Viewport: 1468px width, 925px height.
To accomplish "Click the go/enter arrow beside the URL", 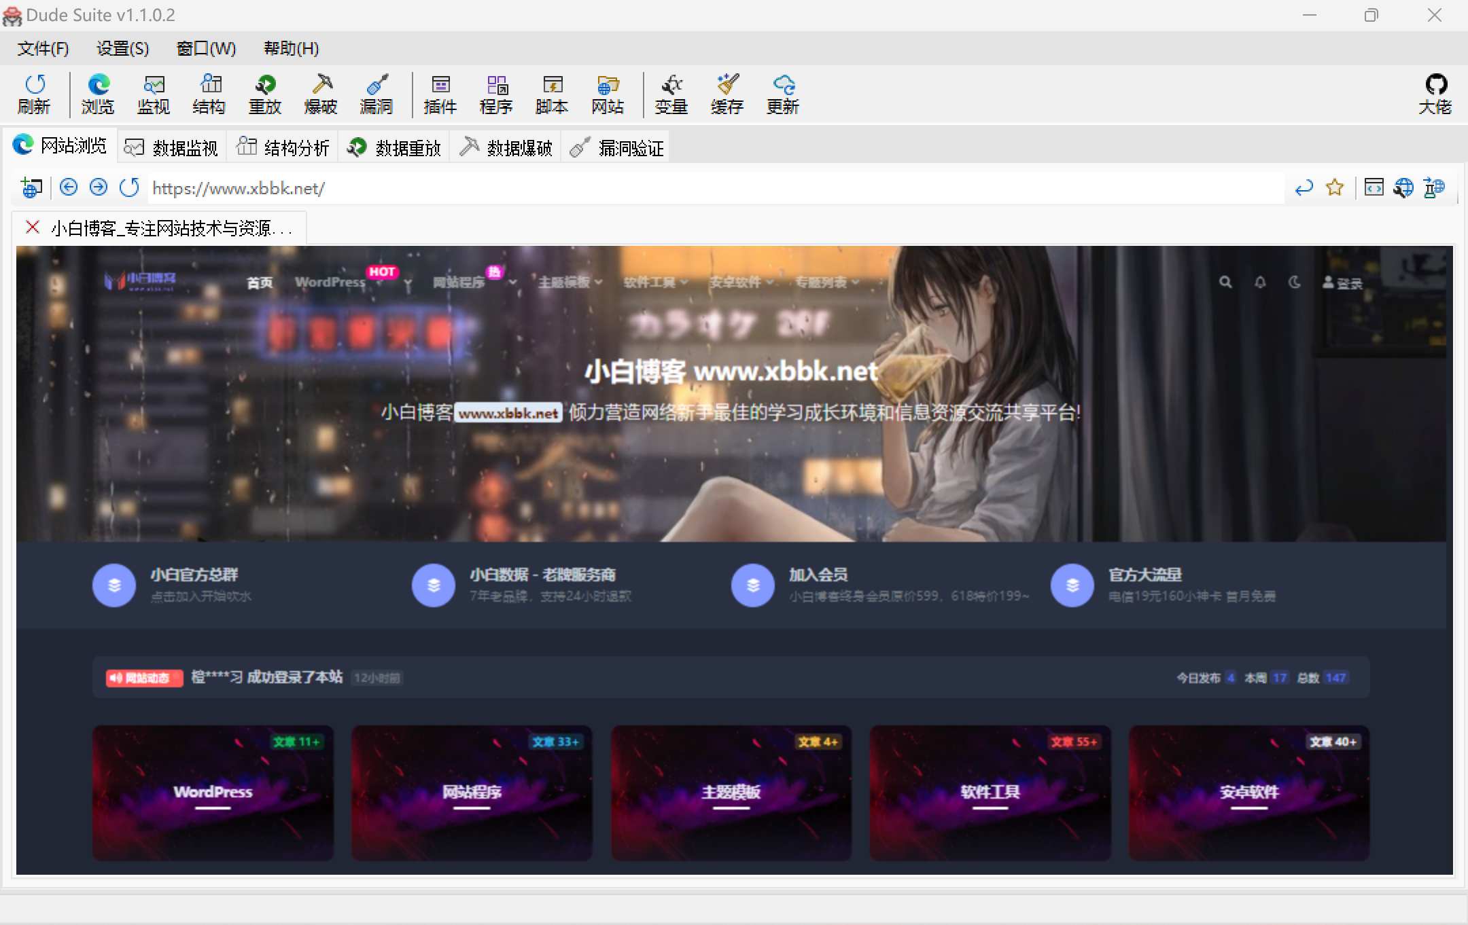I will pos(1304,187).
